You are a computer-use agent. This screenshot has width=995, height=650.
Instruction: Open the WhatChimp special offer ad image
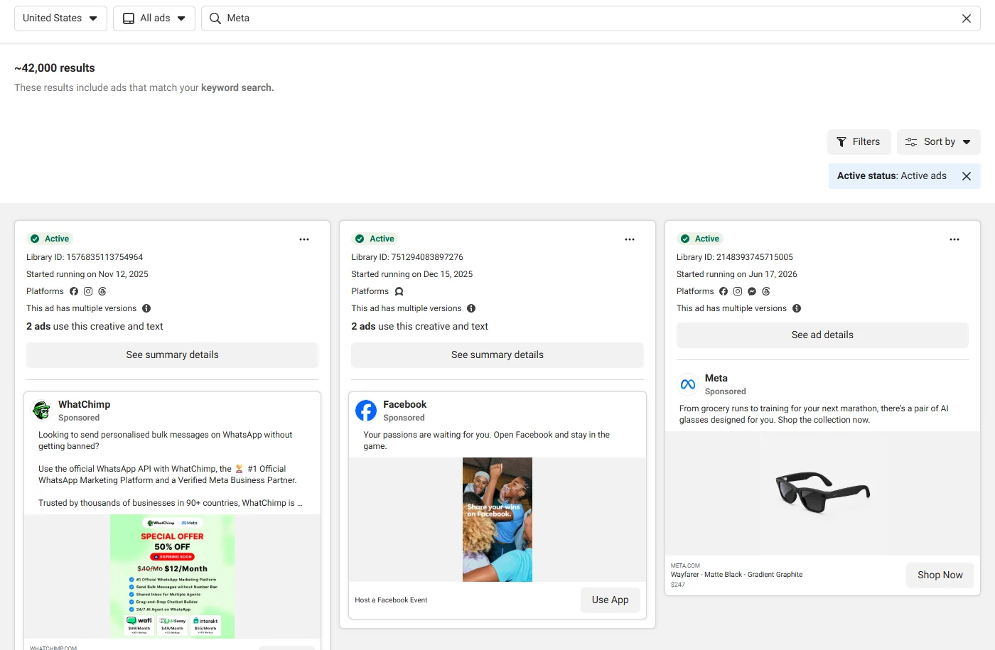click(x=172, y=576)
